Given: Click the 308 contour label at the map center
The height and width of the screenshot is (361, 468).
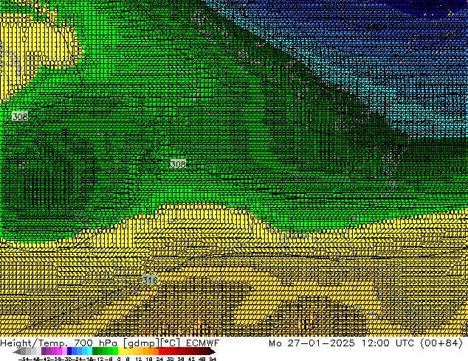Looking at the screenshot, I should (x=178, y=164).
